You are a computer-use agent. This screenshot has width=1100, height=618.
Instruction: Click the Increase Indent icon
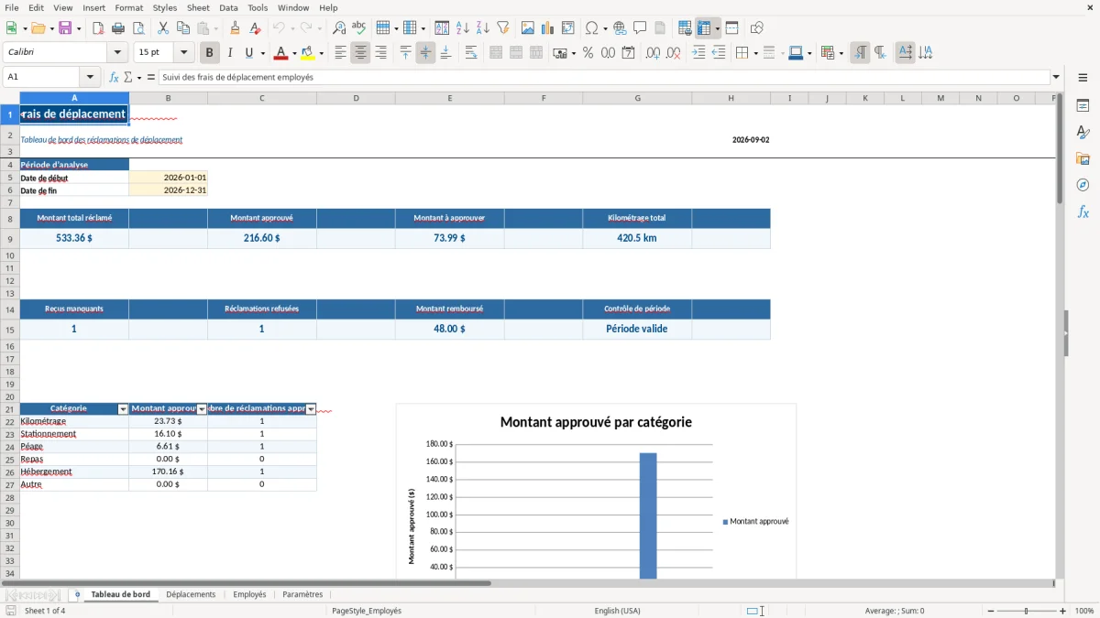tap(698, 53)
